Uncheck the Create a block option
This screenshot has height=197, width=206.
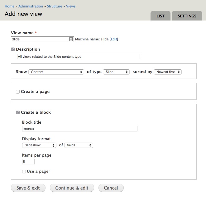click(18, 112)
